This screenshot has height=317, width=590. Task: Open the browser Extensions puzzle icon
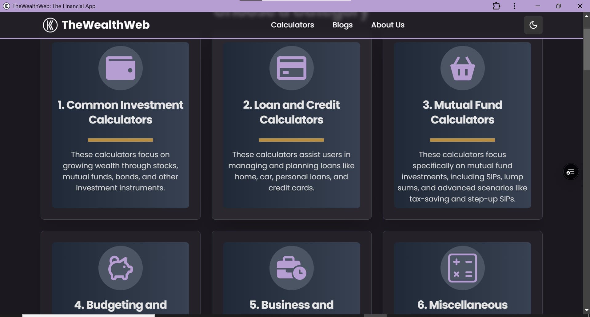[496, 6]
